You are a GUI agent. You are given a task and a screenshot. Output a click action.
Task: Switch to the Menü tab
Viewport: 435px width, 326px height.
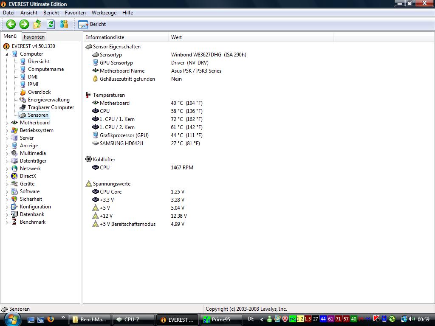coord(10,37)
